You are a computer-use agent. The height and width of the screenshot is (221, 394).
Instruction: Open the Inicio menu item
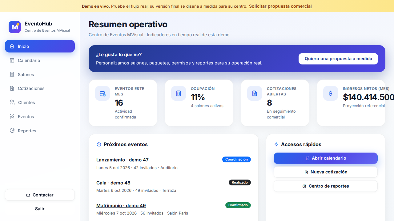point(40,46)
